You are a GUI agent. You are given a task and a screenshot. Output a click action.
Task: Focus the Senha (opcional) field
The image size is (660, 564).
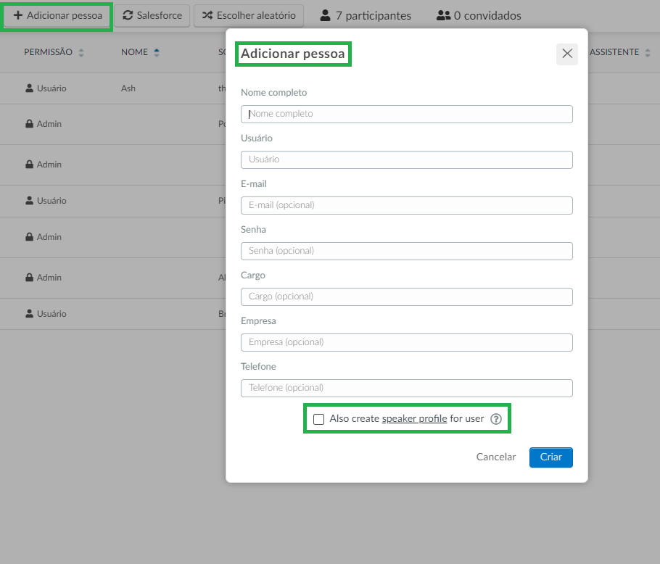click(407, 251)
